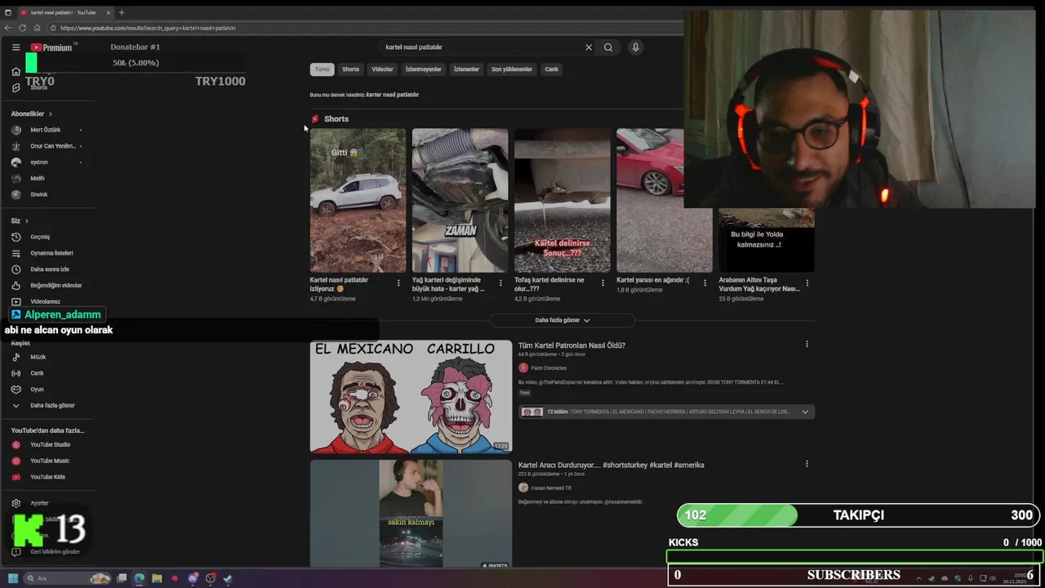Click the Home icon in the sidebar
Viewport: 1045px width, 588px height.
point(16,71)
